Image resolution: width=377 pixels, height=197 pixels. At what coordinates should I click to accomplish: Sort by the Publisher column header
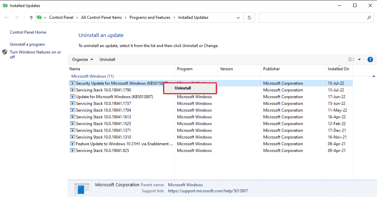[293, 69]
